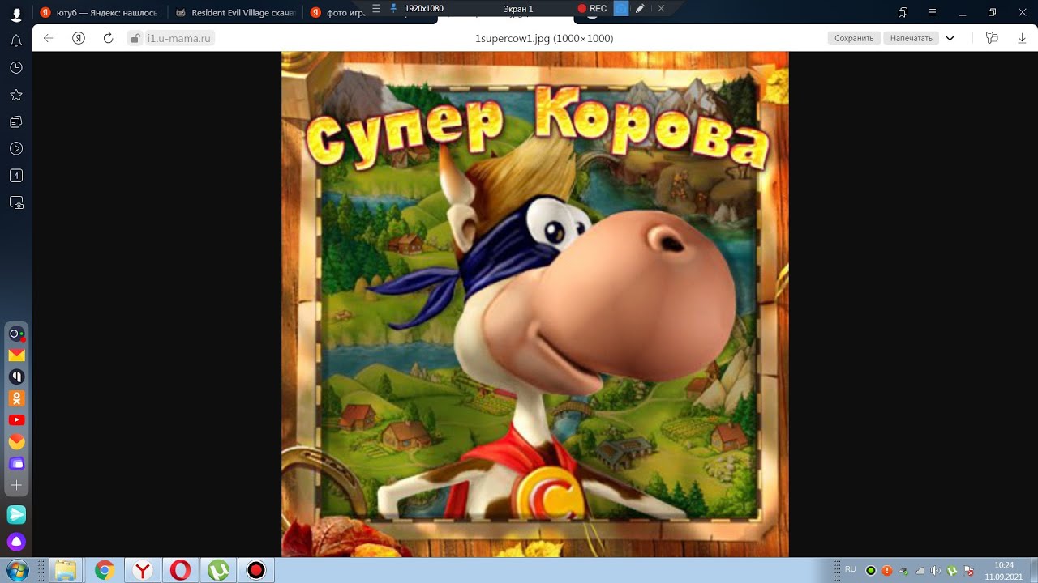The height and width of the screenshot is (583, 1038).
Task: Click green circle tray icon
Action: click(x=871, y=570)
